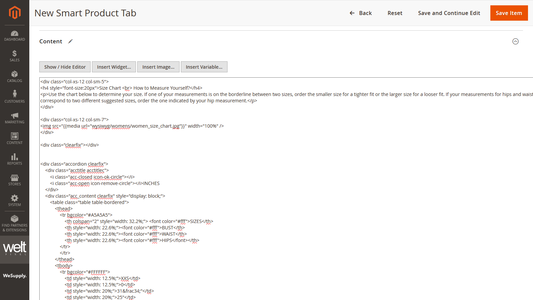Click the WAIST table header line

click(126, 234)
